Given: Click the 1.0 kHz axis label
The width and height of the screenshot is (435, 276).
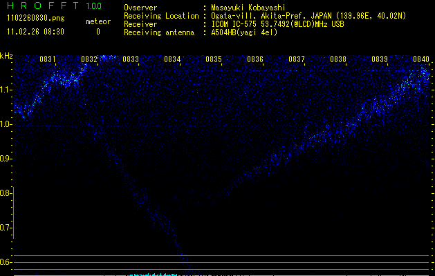Looking at the screenshot, I should [6, 124].
